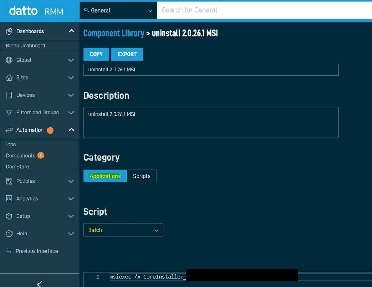Open Devices via its sidebar icon
Image resolution: width=372 pixels, height=287 pixels.
pos(9,95)
